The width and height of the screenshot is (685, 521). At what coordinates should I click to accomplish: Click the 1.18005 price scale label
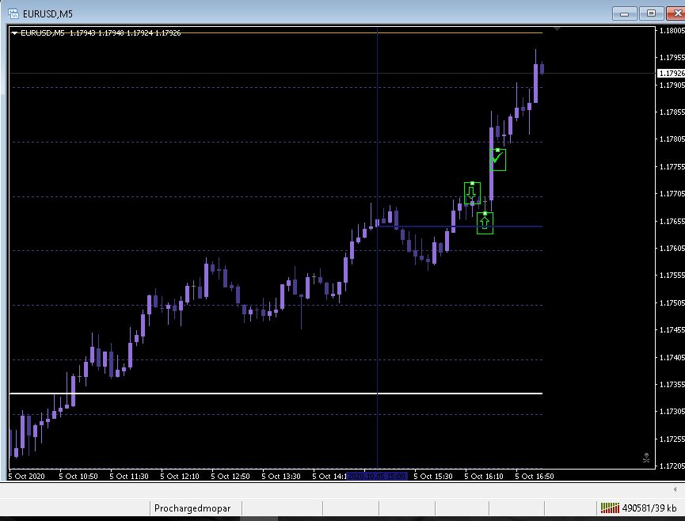click(672, 30)
